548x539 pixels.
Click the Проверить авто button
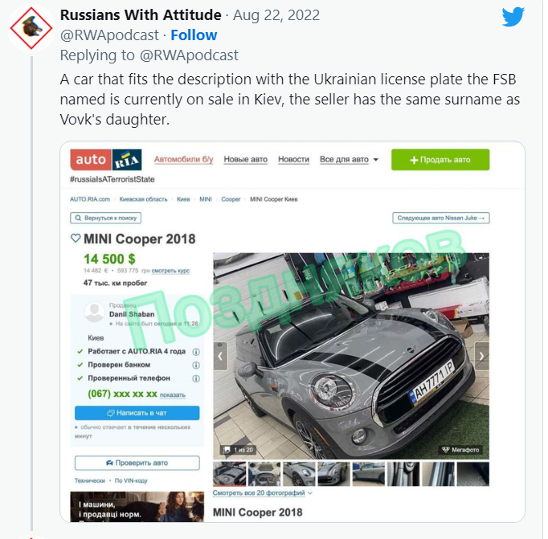click(x=137, y=463)
